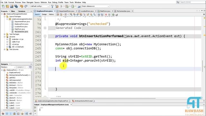Click the Save All icon
The height and width of the screenshot is (116, 206).
tap(16, 6)
